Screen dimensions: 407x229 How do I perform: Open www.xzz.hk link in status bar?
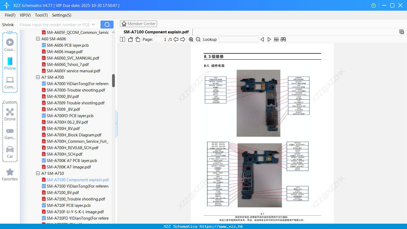221,226
